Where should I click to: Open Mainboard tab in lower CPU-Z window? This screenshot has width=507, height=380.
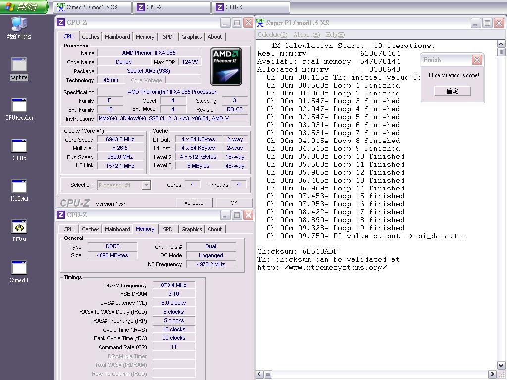(117, 229)
